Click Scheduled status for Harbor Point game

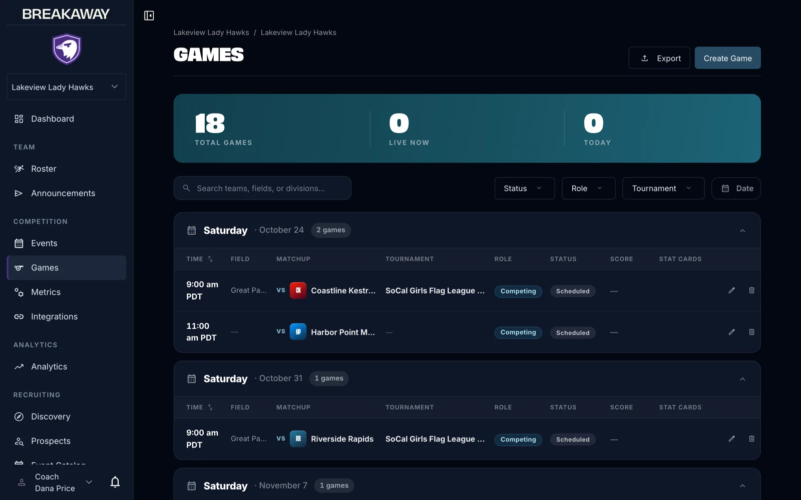pos(573,332)
